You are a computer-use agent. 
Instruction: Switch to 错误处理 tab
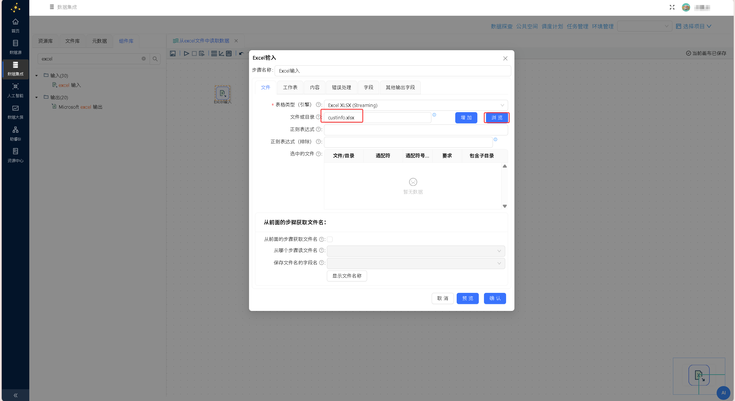342,87
